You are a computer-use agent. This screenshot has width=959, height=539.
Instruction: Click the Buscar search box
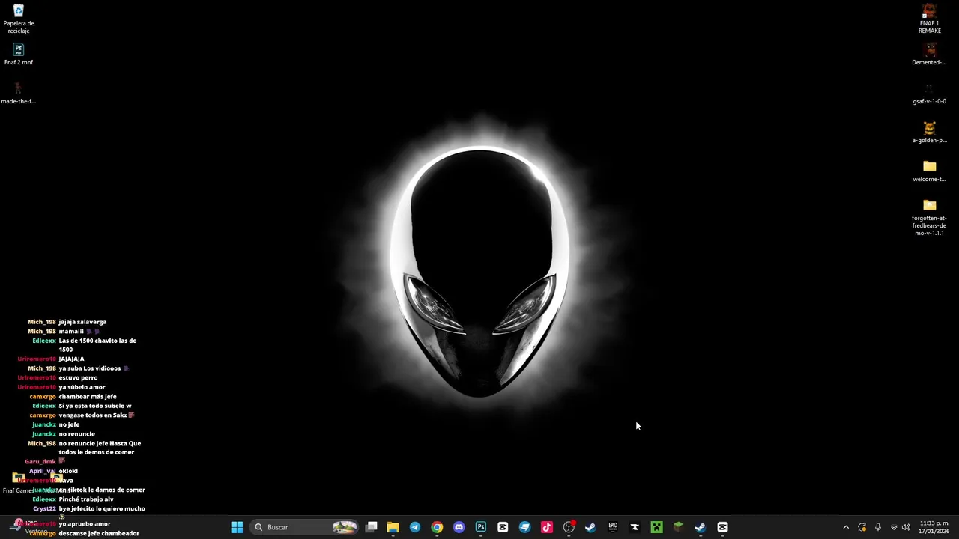pyautogui.click(x=305, y=527)
